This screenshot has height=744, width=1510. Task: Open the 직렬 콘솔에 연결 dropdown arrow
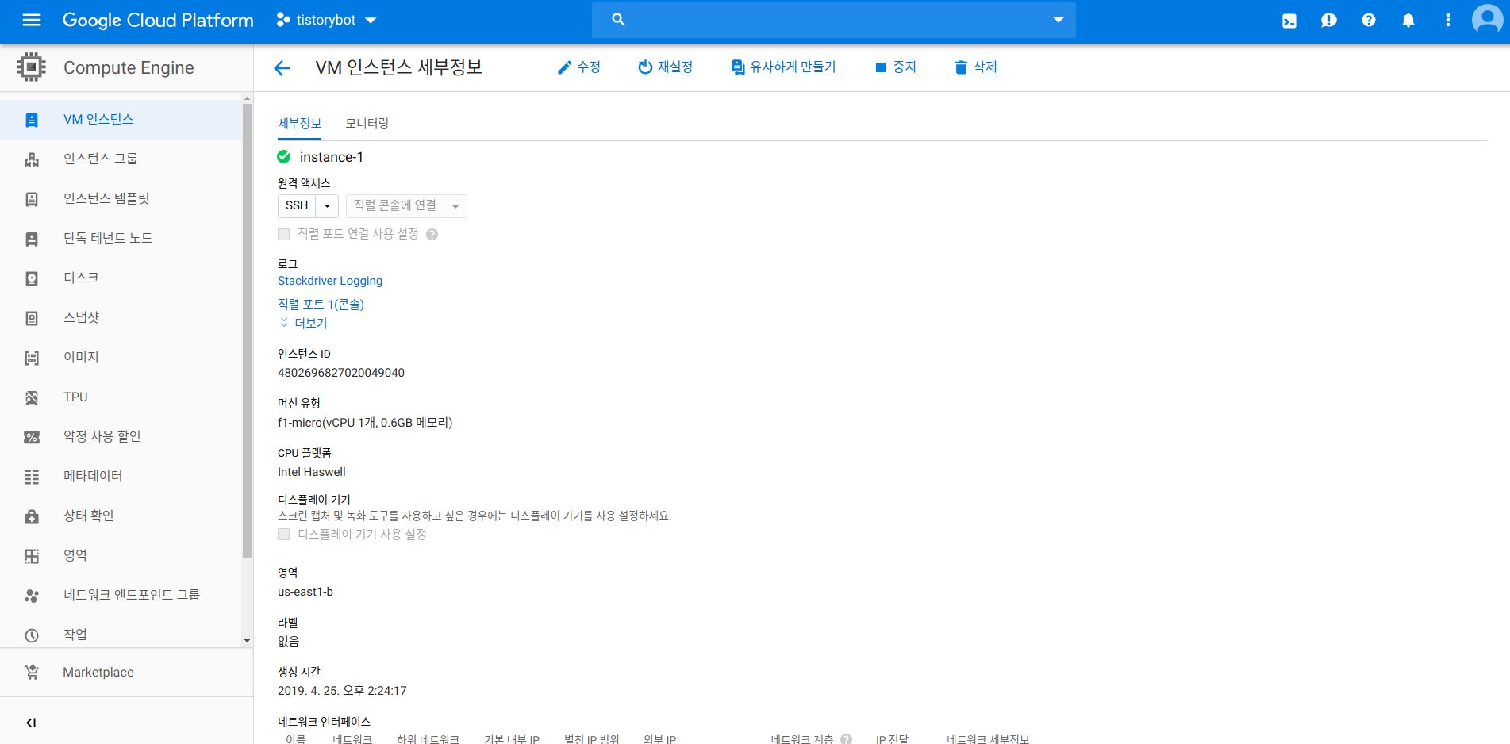click(455, 206)
